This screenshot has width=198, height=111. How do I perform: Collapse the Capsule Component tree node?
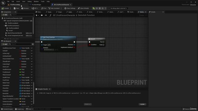point(3,21)
